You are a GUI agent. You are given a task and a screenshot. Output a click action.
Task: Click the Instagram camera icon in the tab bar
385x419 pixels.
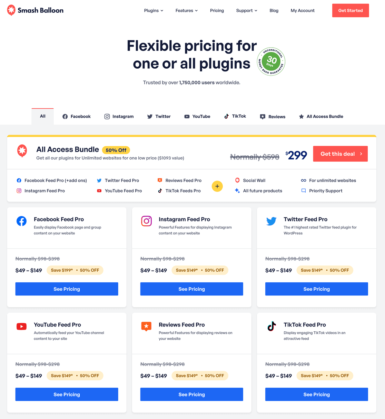click(107, 116)
